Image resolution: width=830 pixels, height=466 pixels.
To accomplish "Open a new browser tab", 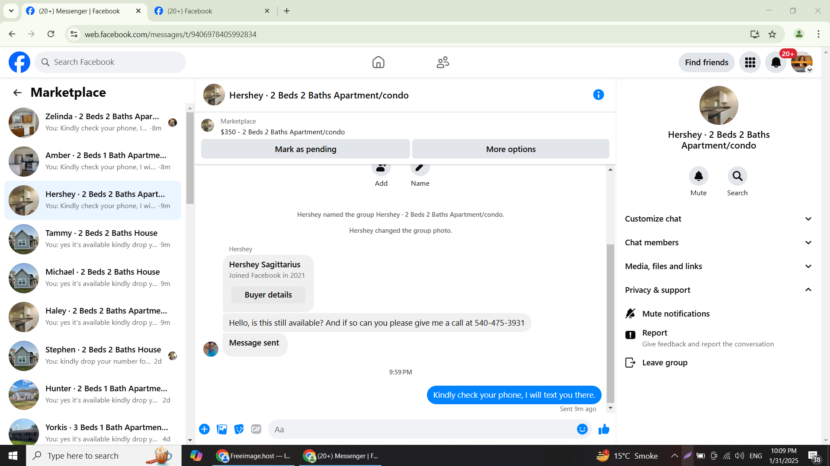I will tap(287, 11).
